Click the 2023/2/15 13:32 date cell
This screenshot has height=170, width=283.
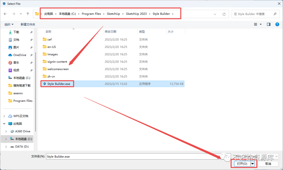point(116,84)
